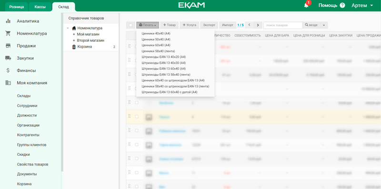The image size is (381, 189).
Task: Tick checkbox in the highlighted yellow row
Action: pos(137,116)
